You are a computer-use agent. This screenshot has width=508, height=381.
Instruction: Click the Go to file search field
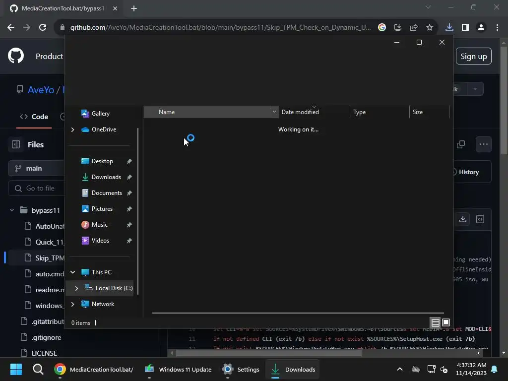tap(36, 188)
